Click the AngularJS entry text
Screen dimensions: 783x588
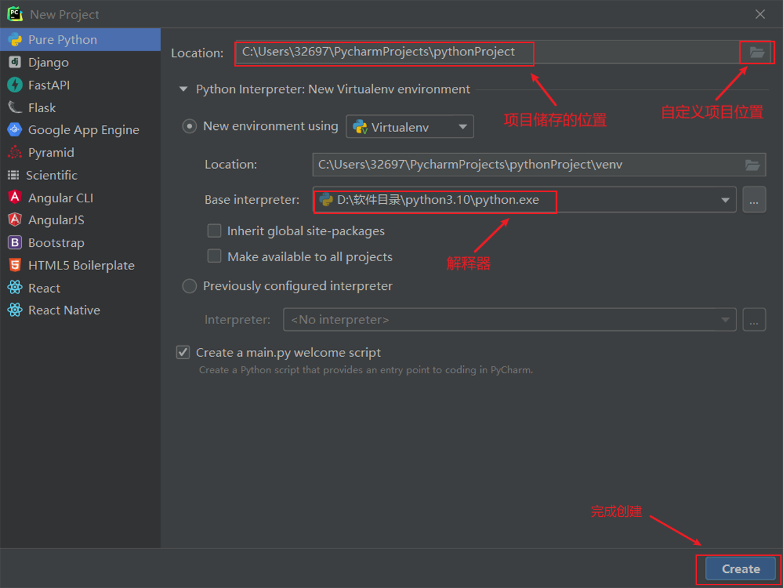57,219
